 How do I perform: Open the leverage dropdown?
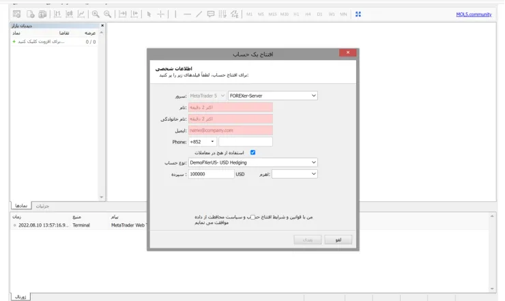294,174
